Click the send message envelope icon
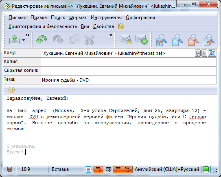This screenshot has height=177, width=221. (14, 40)
